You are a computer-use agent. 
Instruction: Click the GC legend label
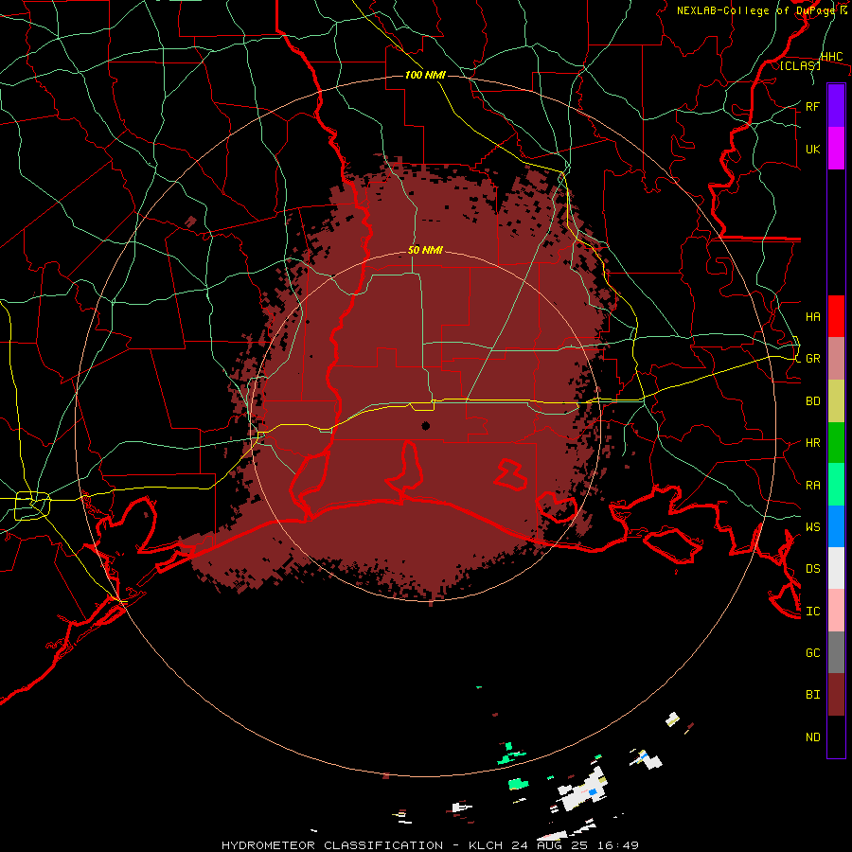click(813, 653)
